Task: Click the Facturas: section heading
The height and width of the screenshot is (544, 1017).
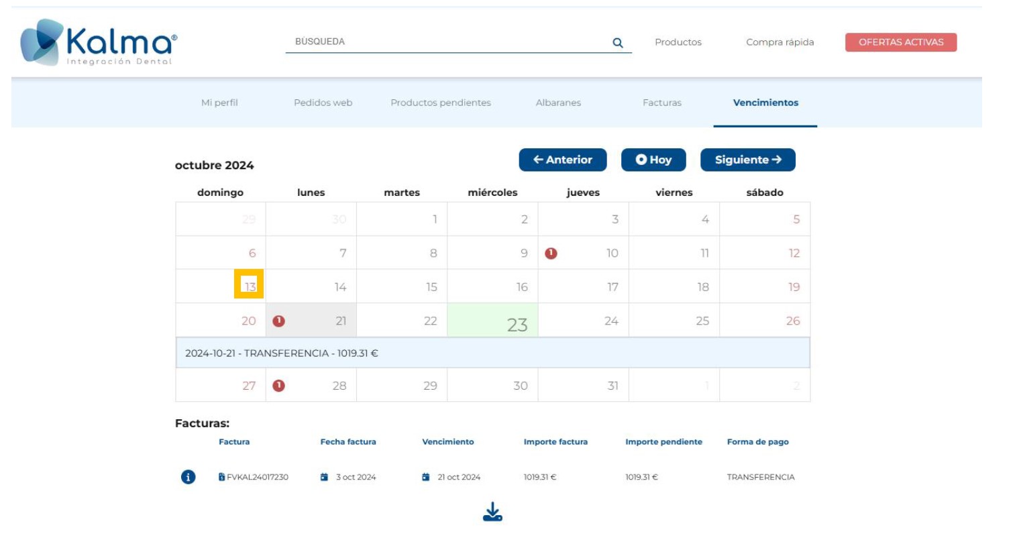Action: click(202, 423)
